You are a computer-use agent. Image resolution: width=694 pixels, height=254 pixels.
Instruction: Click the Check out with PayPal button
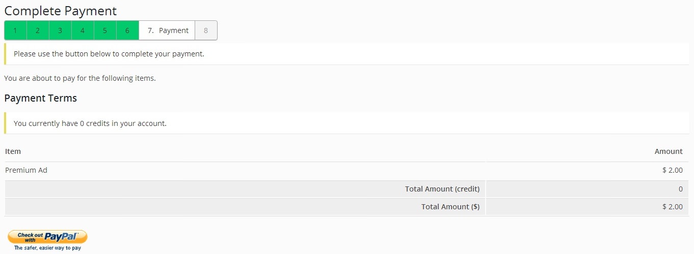[x=47, y=237]
